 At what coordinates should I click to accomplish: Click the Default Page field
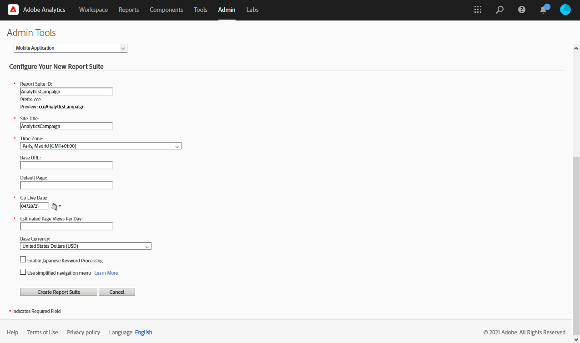coord(66,185)
